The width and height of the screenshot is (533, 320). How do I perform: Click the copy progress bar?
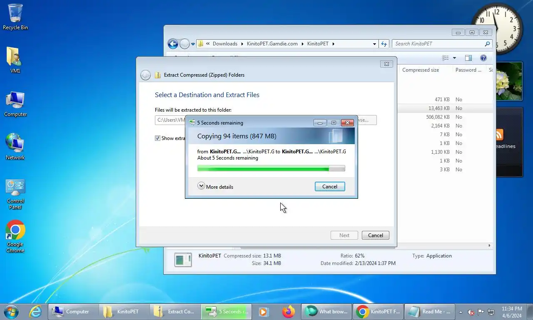click(x=271, y=168)
